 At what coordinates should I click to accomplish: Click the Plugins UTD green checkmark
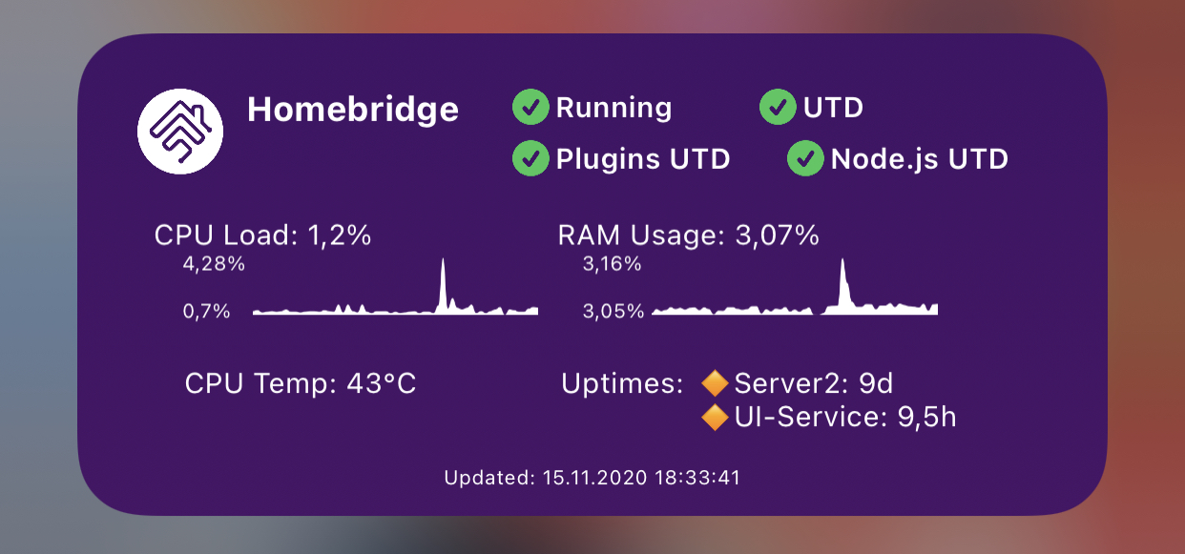530,158
